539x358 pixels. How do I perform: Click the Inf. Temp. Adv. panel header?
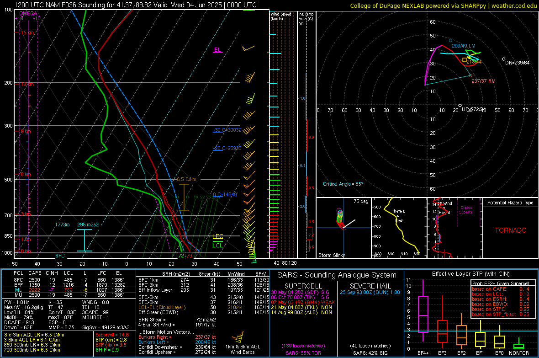[306, 19]
